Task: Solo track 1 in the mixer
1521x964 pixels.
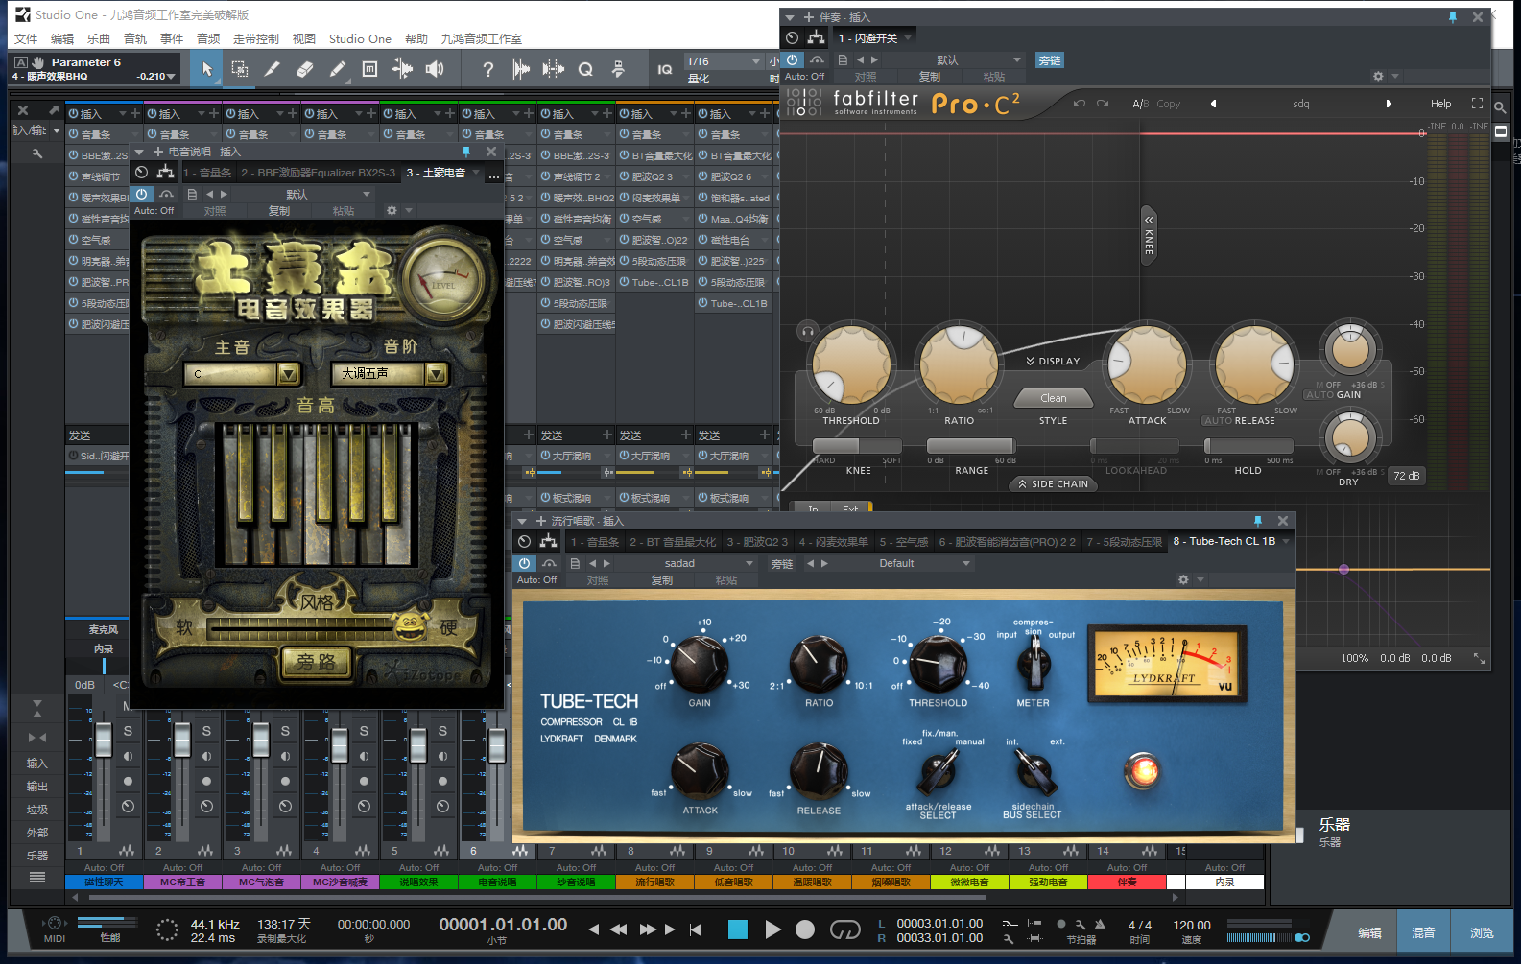Action: [128, 731]
